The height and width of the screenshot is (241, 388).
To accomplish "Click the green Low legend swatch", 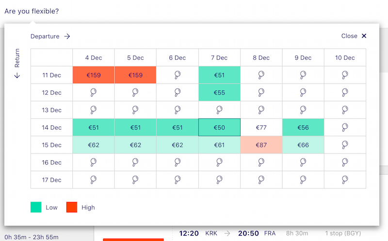I will coord(36,207).
